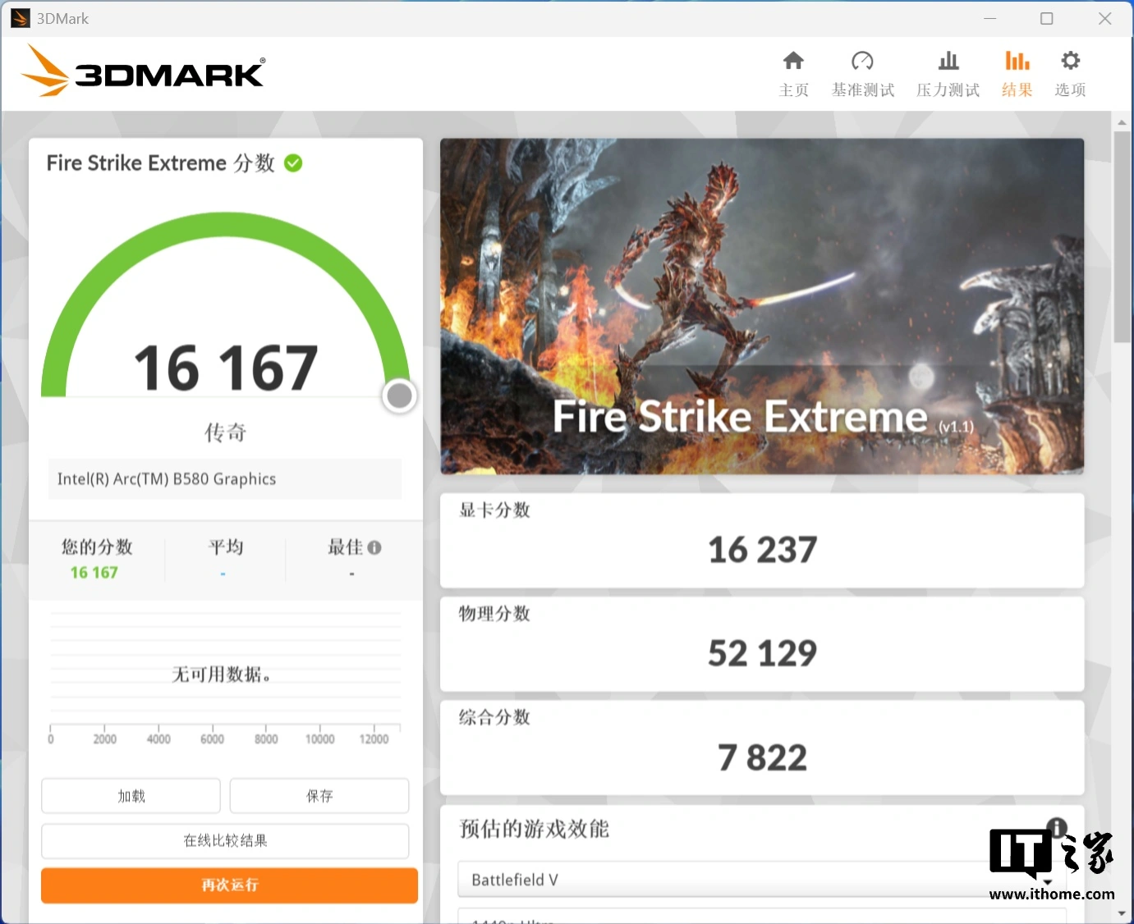Viewport: 1134px width, 924px height.
Task: Click the green 您的分数 value 16 167
Action: 94,573
